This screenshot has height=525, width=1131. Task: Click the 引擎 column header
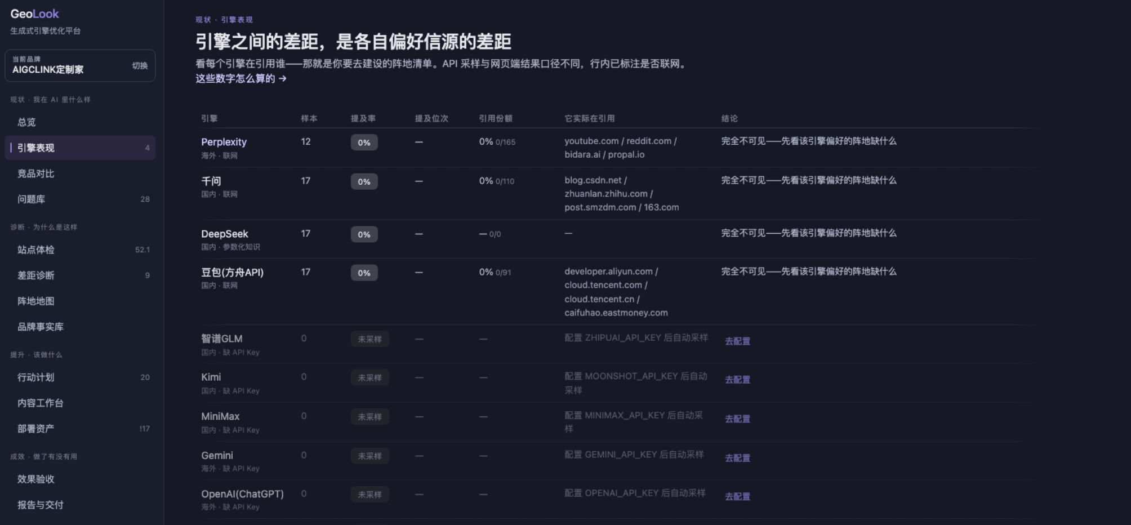(210, 118)
